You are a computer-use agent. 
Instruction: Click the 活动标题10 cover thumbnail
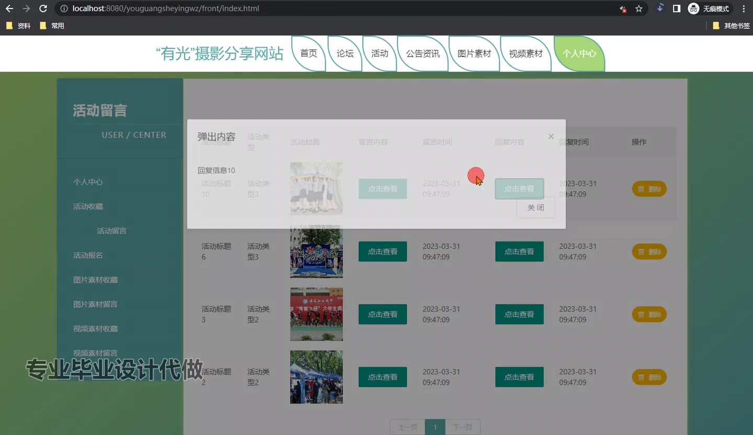click(x=316, y=189)
